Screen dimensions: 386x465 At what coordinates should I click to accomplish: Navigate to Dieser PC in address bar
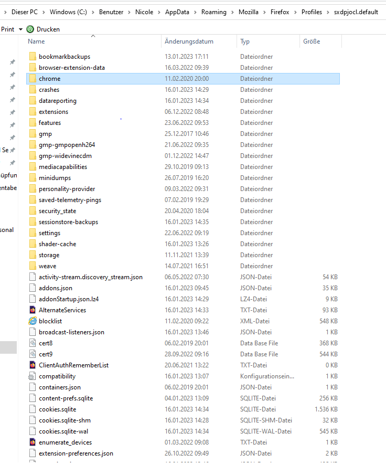[25, 12]
